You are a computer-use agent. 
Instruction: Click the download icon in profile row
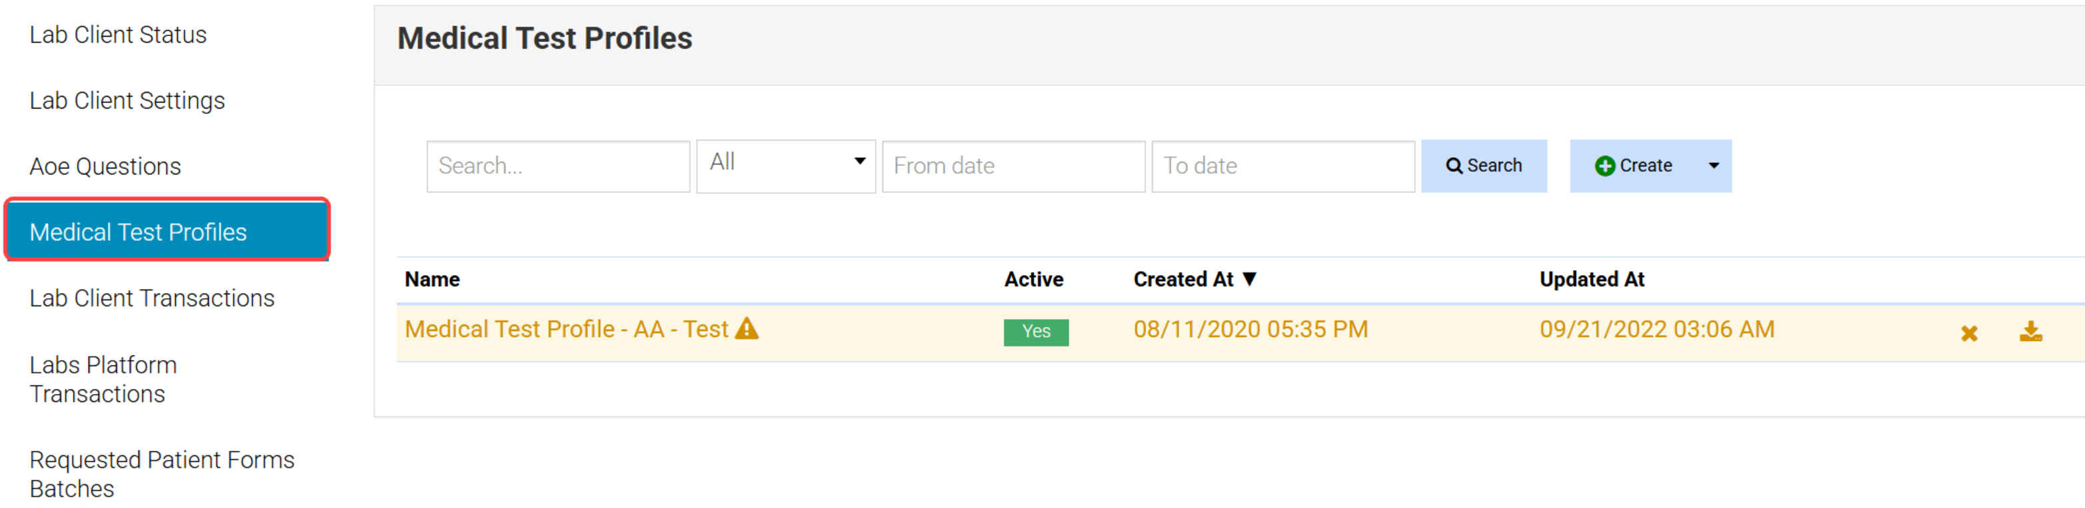(x=2030, y=331)
